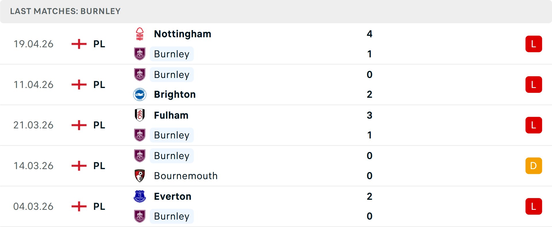Select the Brighton club logo
Image resolution: width=552 pixels, height=227 pixels.
click(140, 94)
